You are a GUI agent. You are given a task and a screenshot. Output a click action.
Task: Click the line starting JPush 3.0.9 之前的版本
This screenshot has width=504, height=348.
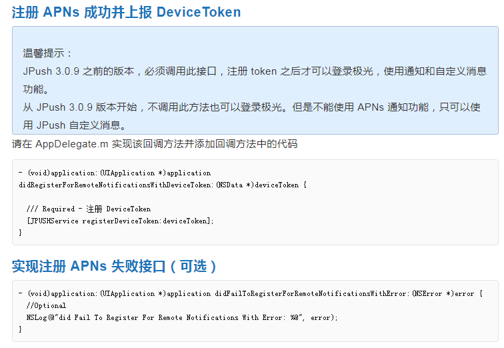pos(255,71)
